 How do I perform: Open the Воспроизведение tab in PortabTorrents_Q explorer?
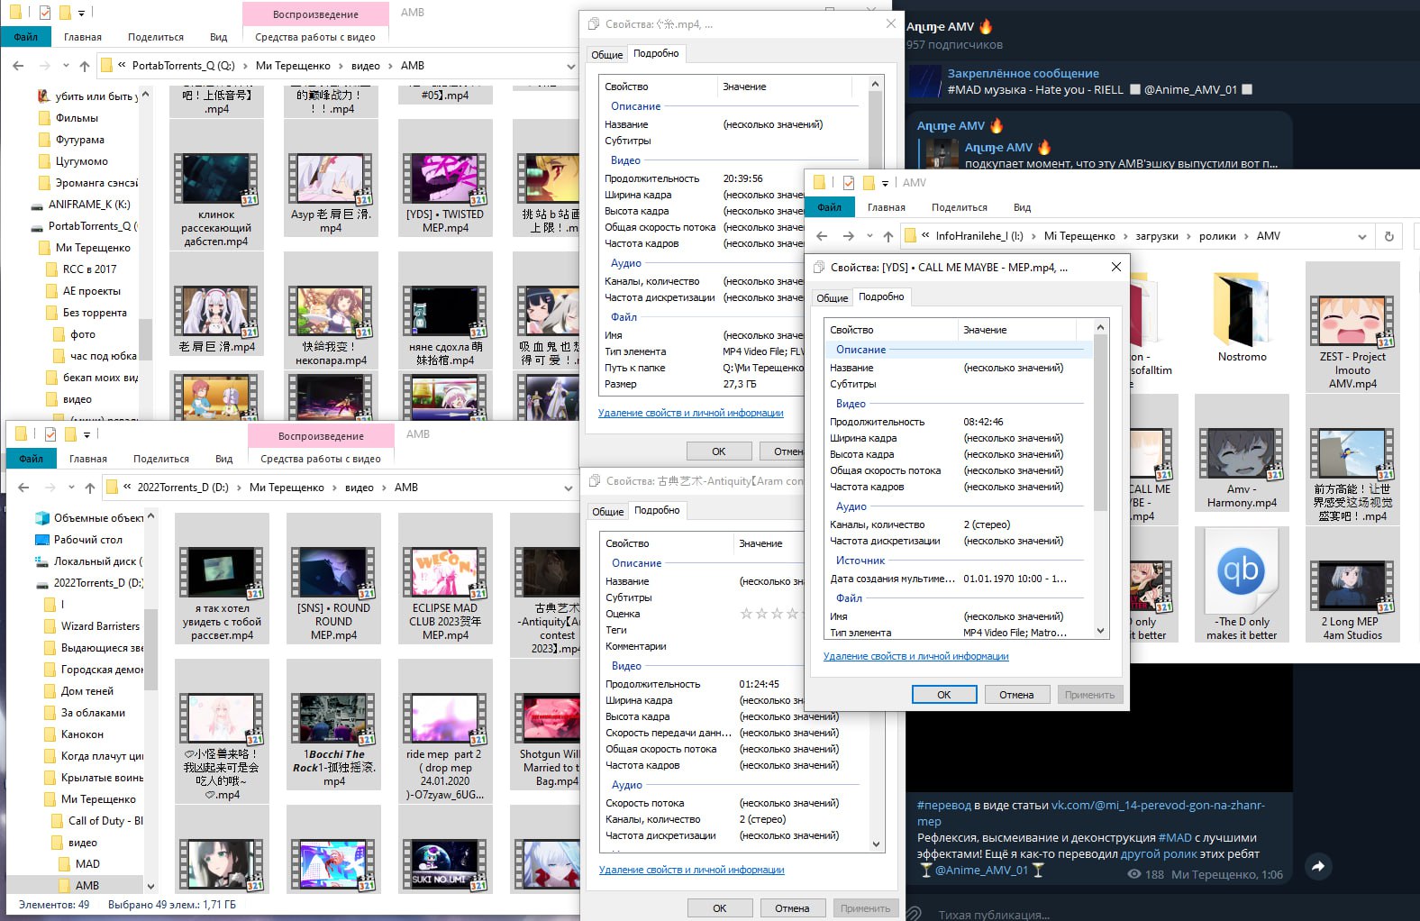(x=315, y=14)
